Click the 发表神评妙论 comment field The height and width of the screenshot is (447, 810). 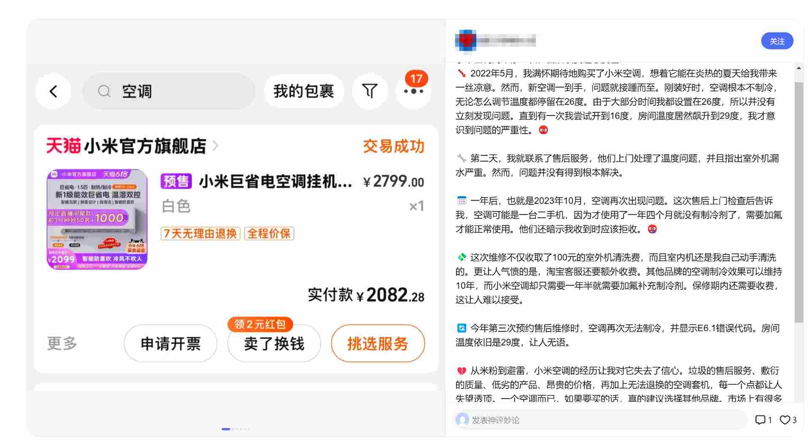pos(548,420)
